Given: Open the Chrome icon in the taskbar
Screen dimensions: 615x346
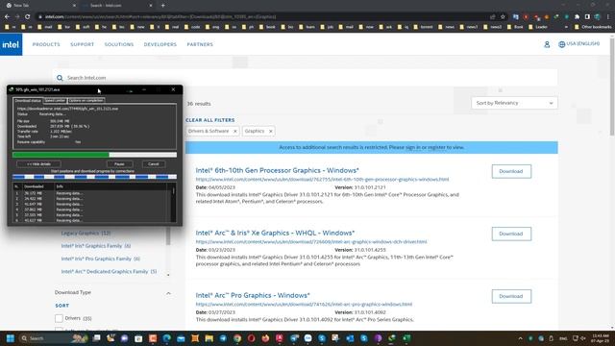Looking at the screenshot, I should tap(237, 338).
